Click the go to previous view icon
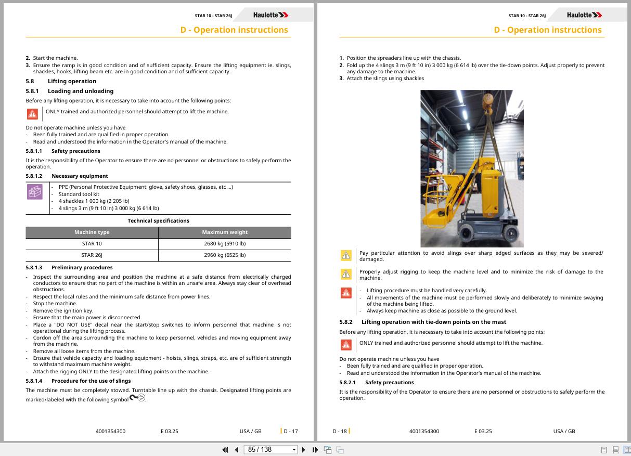The height and width of the screenshot is (456, 631). tap(328, 450)
